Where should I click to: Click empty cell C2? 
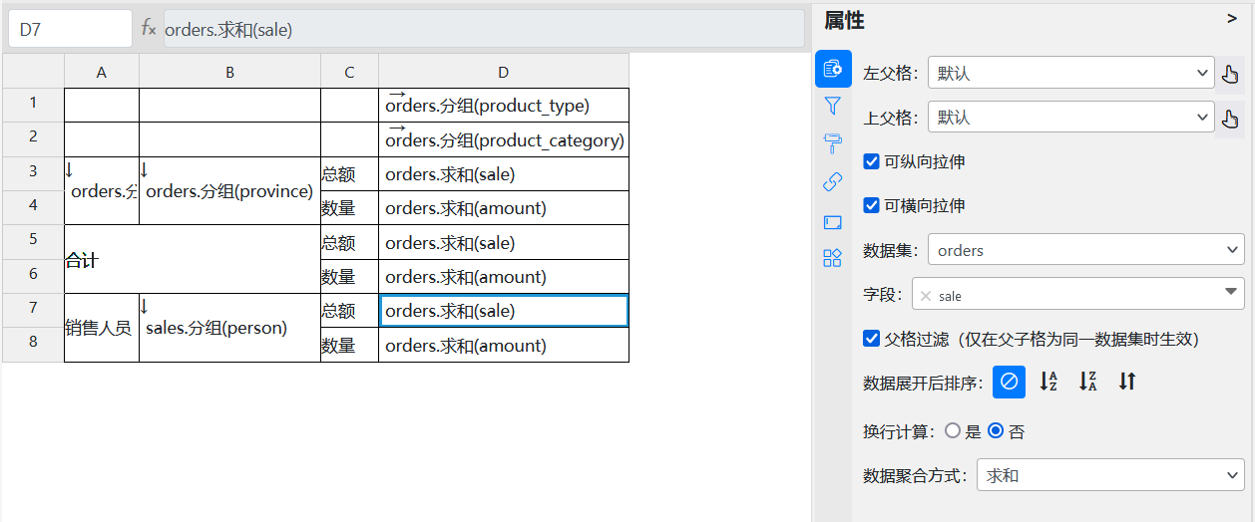point(349,139)
